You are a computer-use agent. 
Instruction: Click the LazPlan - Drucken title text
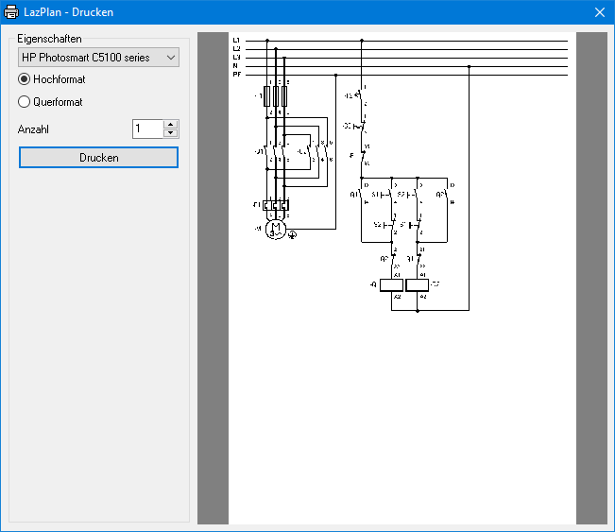pyautogui.click(x=69, y=12)
